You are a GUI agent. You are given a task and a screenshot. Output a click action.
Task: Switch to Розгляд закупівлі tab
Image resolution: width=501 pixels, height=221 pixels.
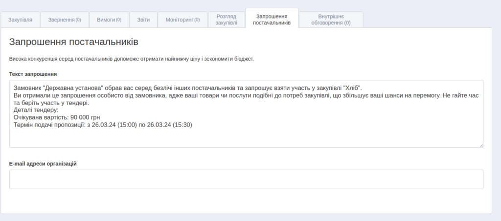226,20
